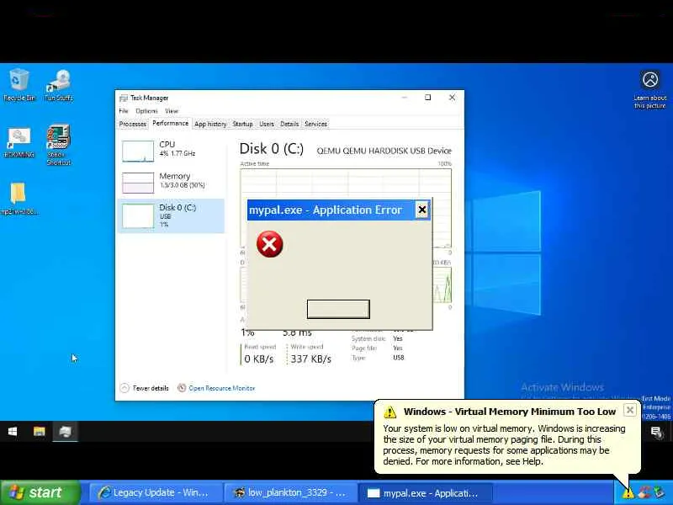
Task: Click the Task Manager icon on the dark taskbar
Action: (66, 431)
